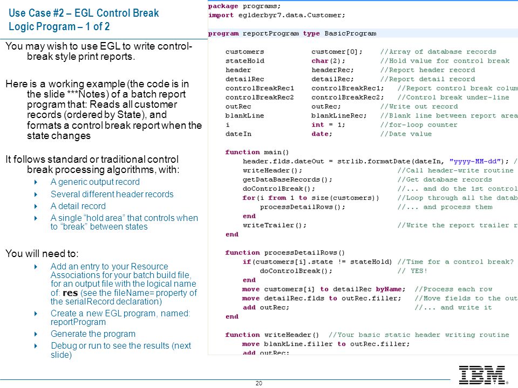Viewport: 518px width, 388px height.
Task: Click the 'blankLine' variable declaration
Action: tap(245, 115)
